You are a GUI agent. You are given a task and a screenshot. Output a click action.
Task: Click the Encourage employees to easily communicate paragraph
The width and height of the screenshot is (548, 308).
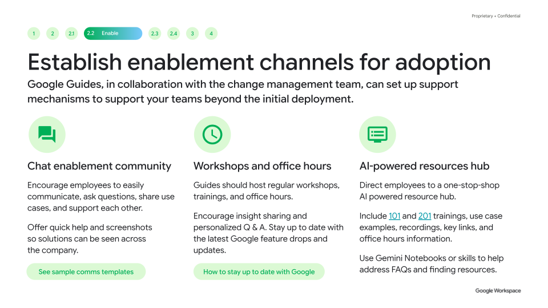tap(101, 197)
